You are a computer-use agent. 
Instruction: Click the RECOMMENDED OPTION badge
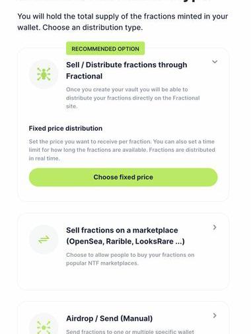(x=105, y=49)
